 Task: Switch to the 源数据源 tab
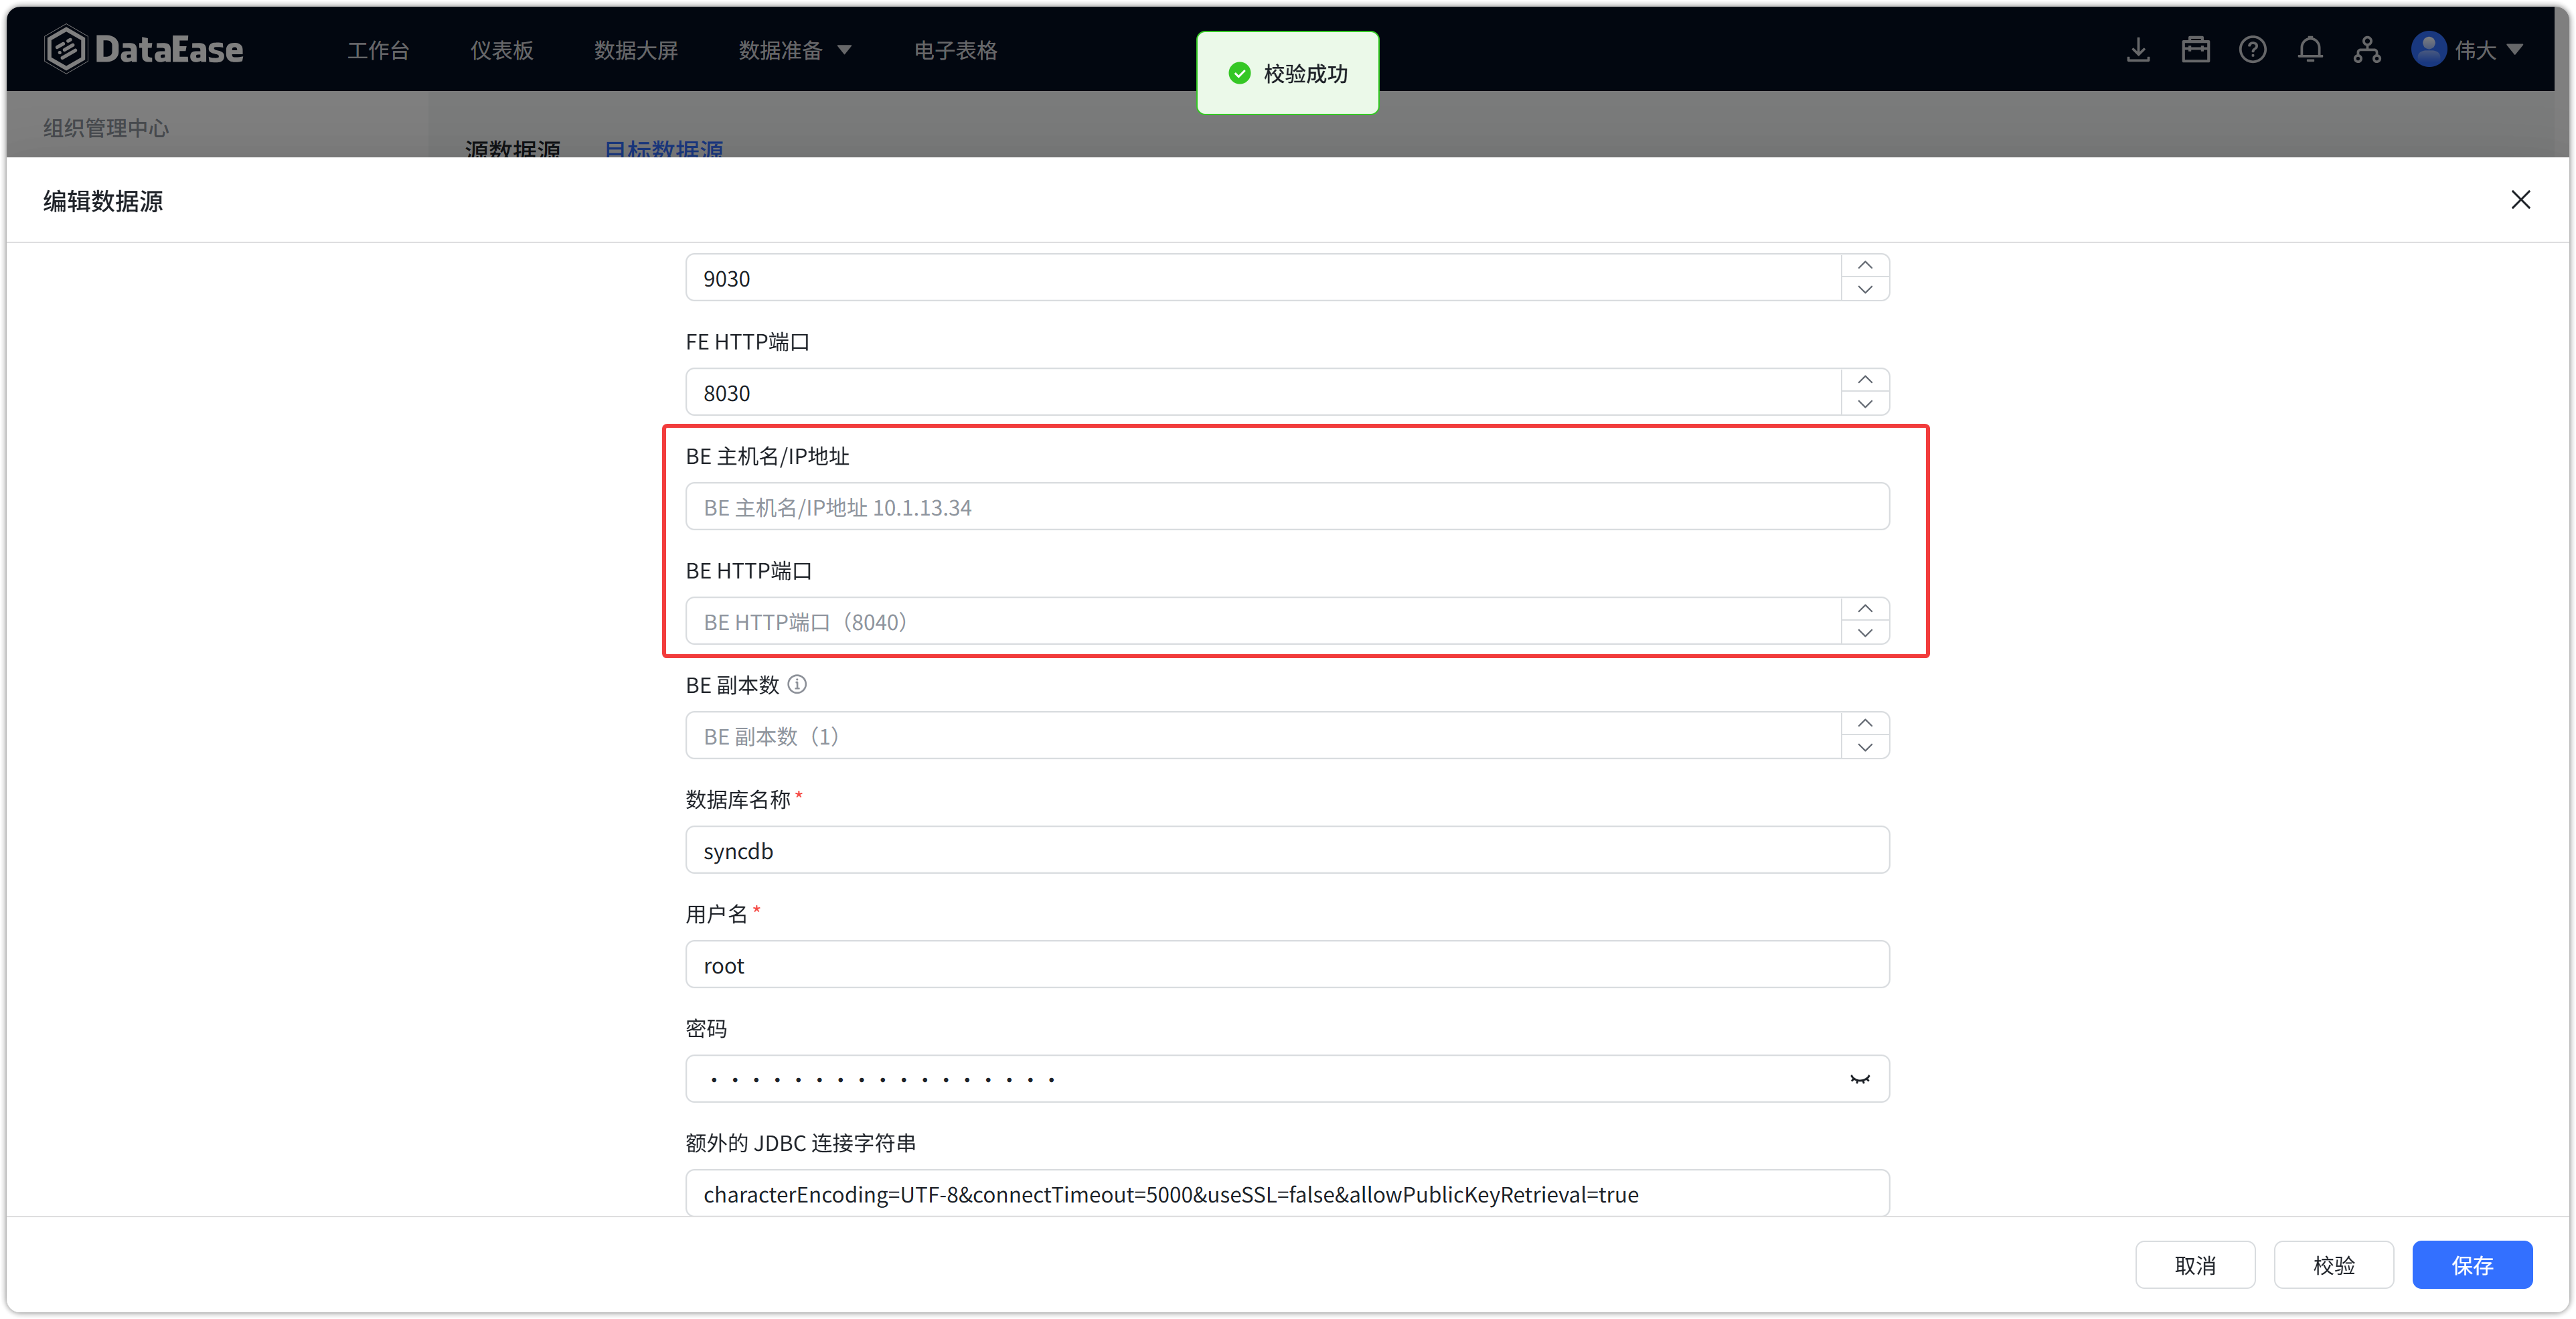pos(513,149)
